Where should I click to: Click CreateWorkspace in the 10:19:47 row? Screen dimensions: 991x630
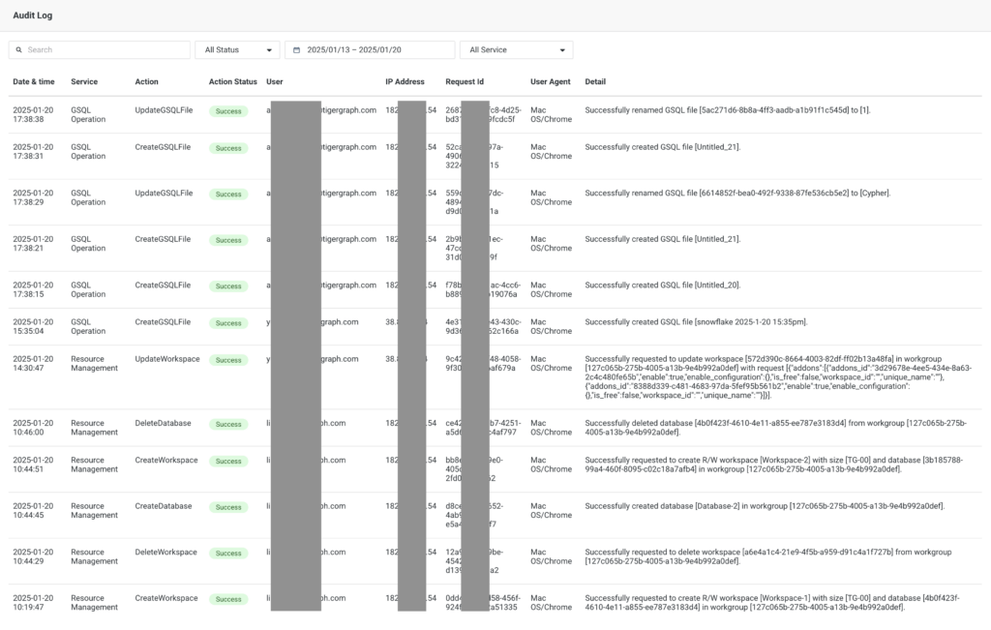tap(166, 598)
